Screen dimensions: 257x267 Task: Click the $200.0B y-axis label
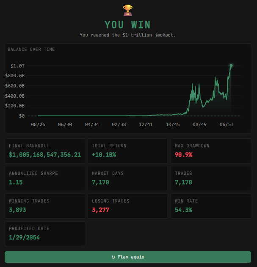click(x=15, y=106)
